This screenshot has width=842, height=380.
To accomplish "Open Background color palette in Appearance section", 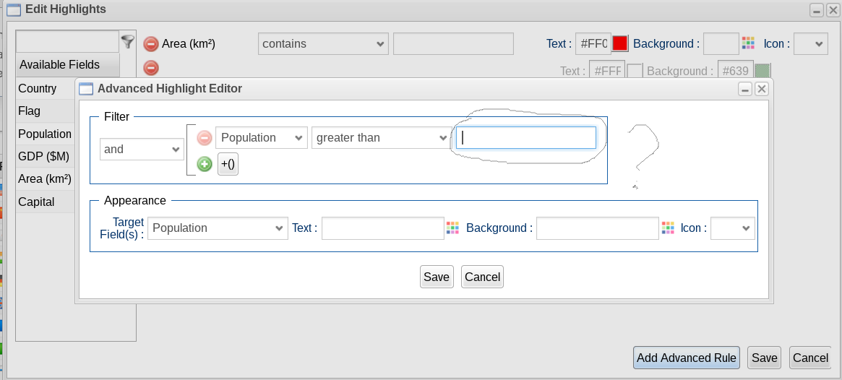I will [x=668, y=228].
